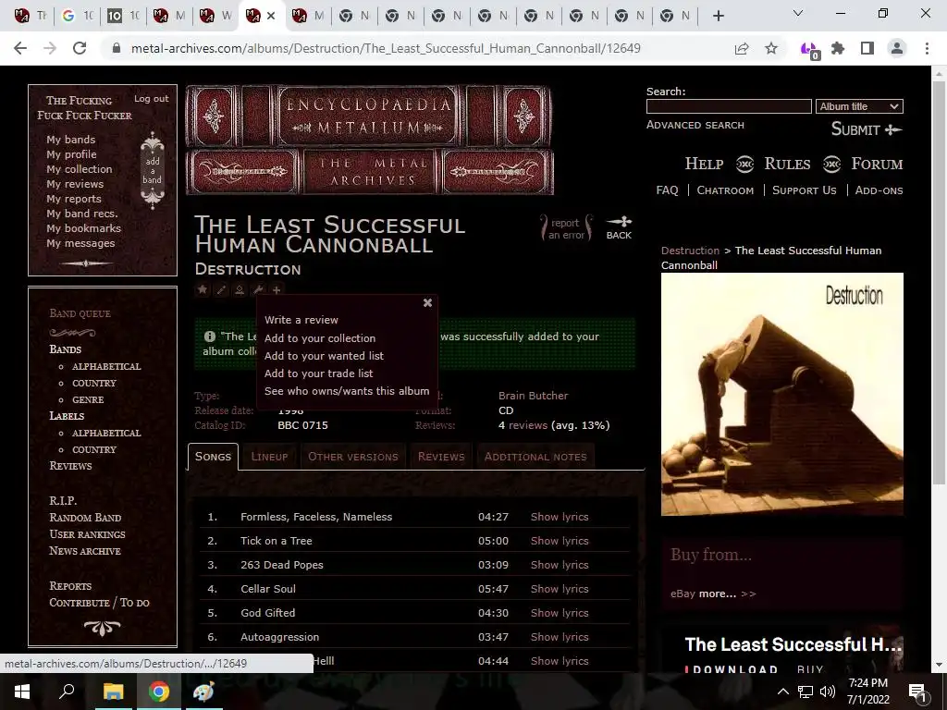The image size is (947, 710).
Task: Switch to the Lineup tab
Action: click(x=269, y=457)
